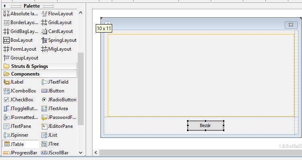This screenshot has width=302, height=160.
Task: Click the palette vertical scrollbar thumb
Action: pyautogui.click(x=81, y=88)
